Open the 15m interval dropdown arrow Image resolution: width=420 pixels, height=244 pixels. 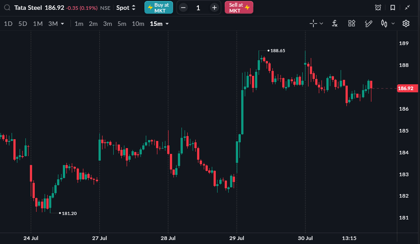167,24
